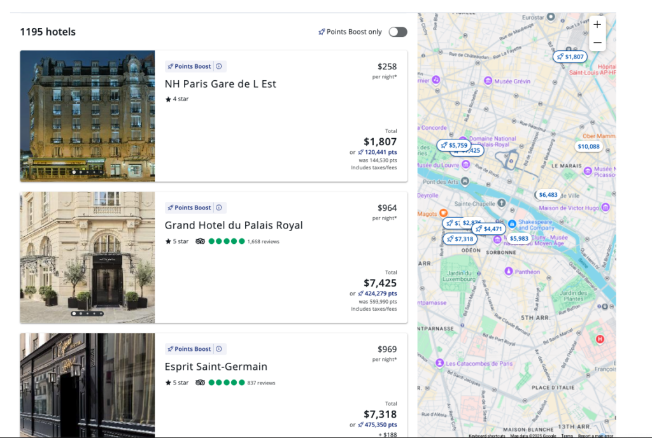Open Grand Hotel's 1,668 reviews
The height and width of the screenshot is (438, 652).
point(263,241)
